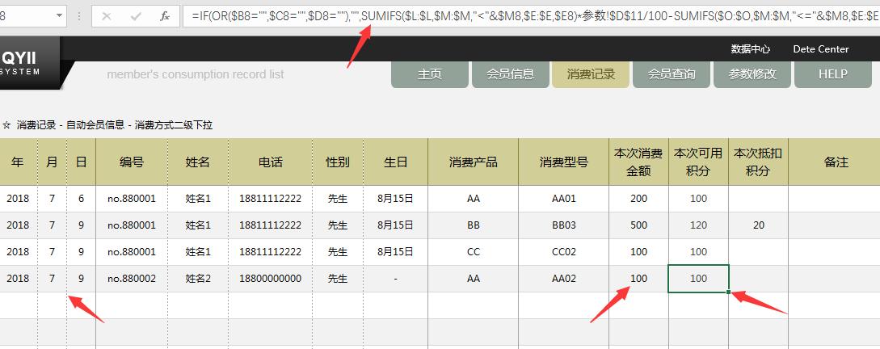This screenshot has width=880, height=349.
Task: Select the 月 column header
Action: (x=53, y=162)
